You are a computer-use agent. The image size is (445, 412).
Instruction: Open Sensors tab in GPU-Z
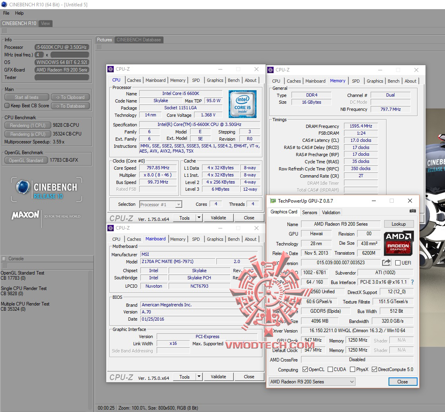point(309,213)
